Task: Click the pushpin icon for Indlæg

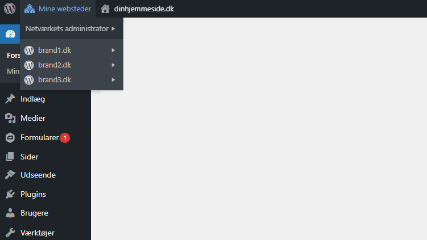Action: point(10,99)
